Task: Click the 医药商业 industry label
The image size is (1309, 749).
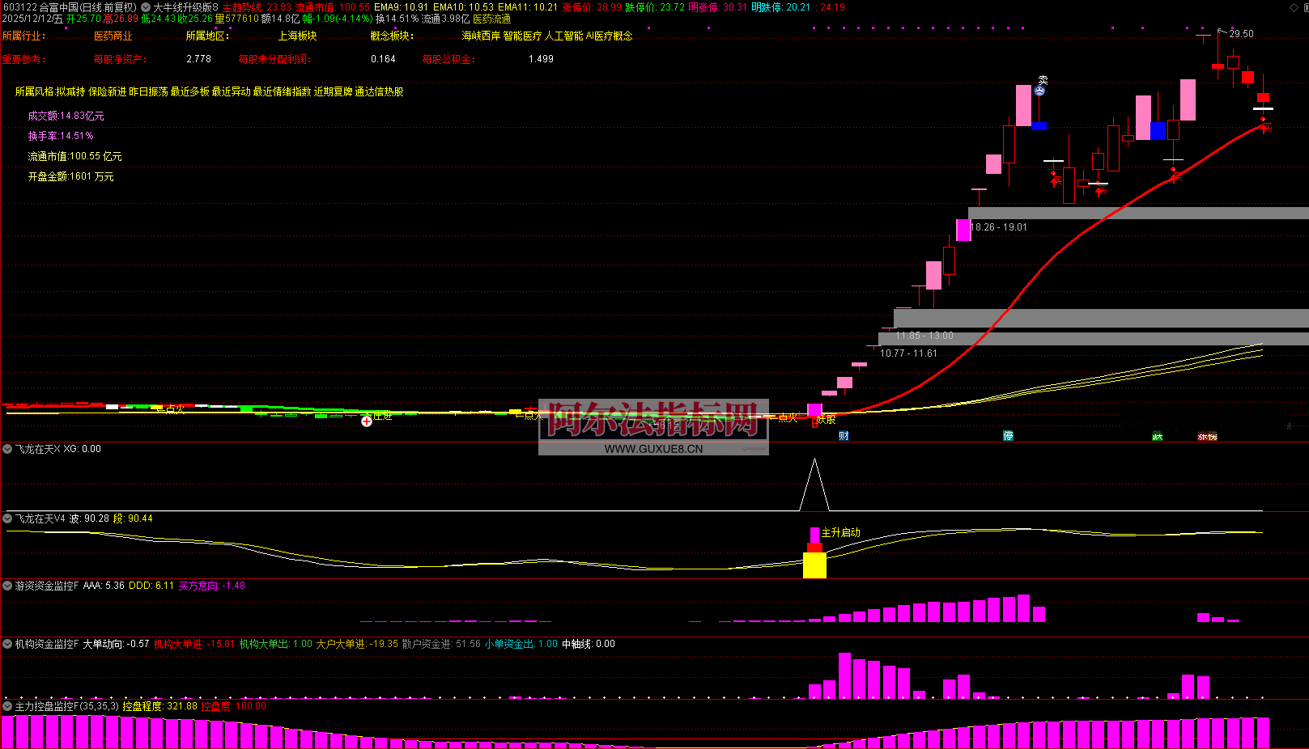Action: [x=113, y=36]
